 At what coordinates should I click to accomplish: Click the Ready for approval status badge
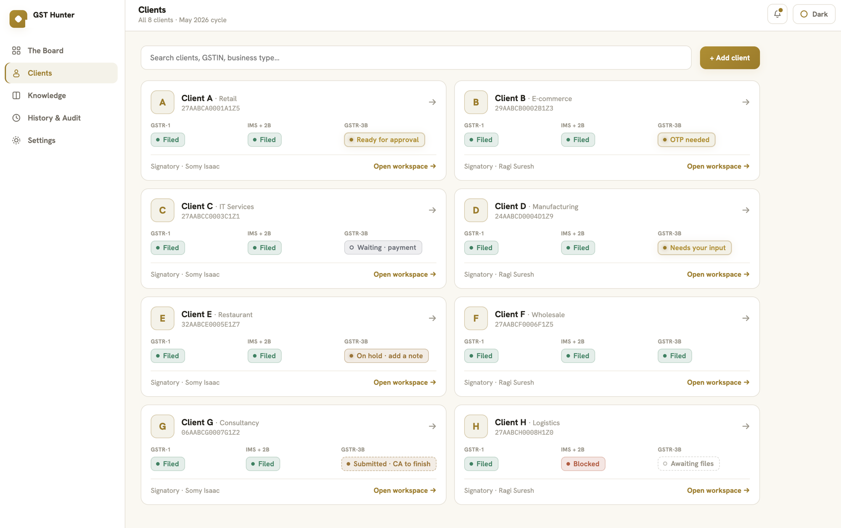click(384, 139)
